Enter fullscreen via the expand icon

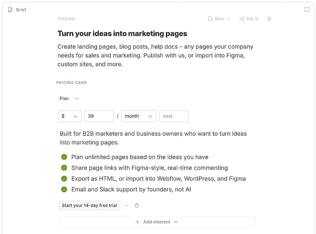(307, 10)
